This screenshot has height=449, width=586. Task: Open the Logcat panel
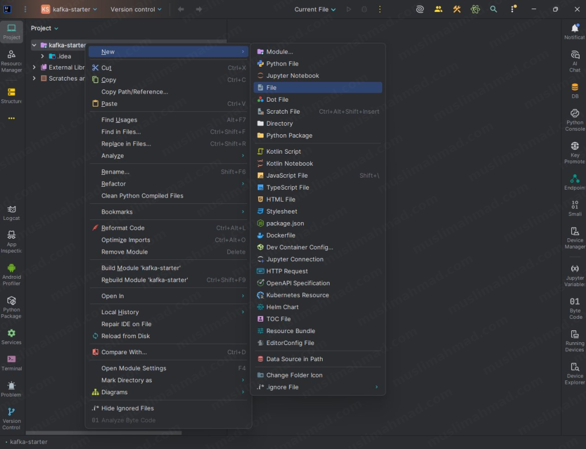point(11,211)
